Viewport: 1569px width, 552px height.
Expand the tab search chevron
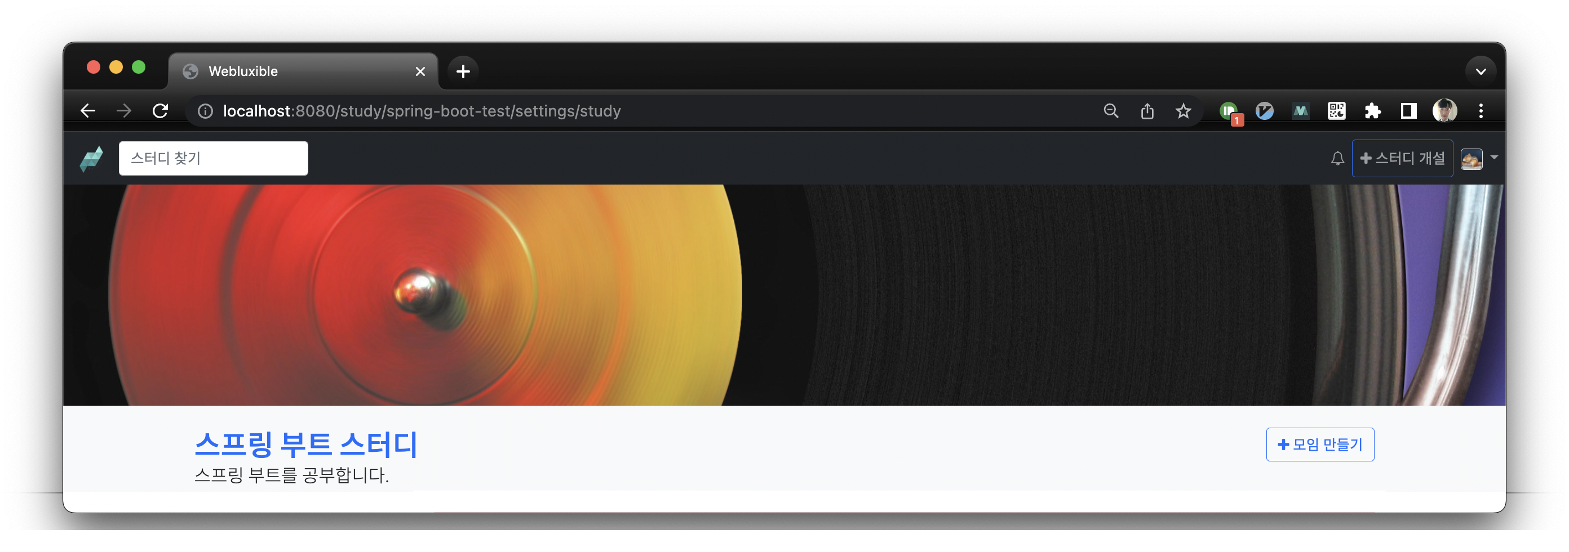(1481, 71)
